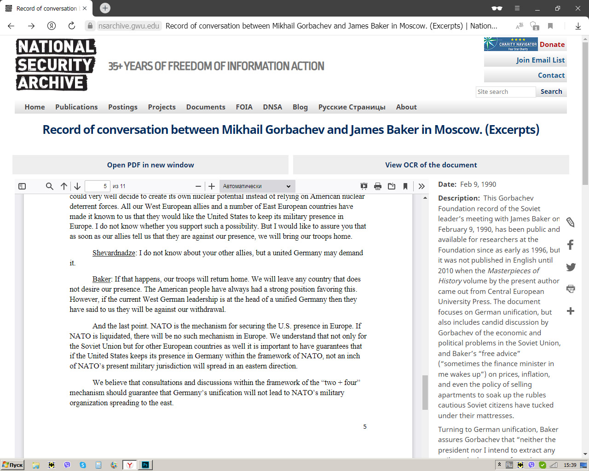Toggle the PDF sidebar panel
Viewport: 589px width, 471px height.
point(22,186)
